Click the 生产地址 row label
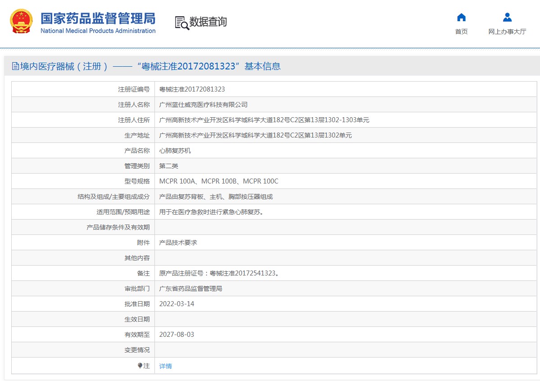 pos(137,135)
